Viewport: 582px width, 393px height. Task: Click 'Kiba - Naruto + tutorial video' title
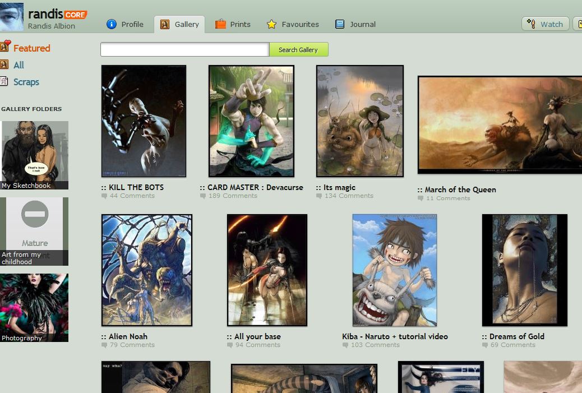[x=395, y=336]
